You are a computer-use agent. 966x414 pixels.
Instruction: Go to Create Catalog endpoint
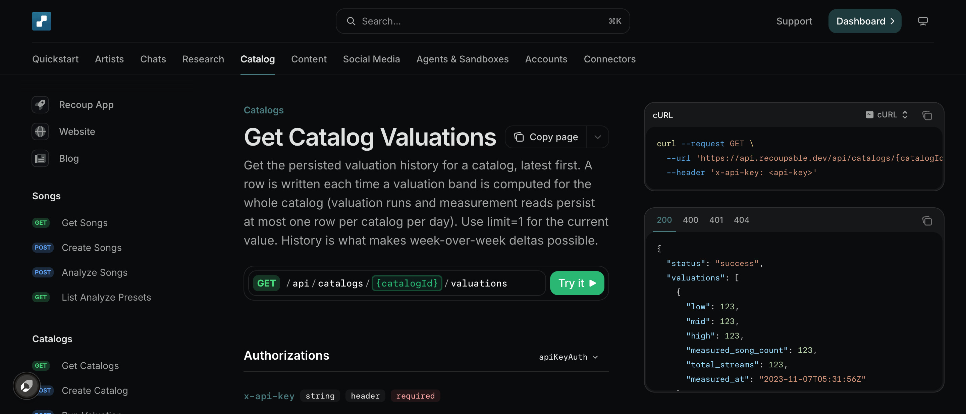(x=95, y=391)
